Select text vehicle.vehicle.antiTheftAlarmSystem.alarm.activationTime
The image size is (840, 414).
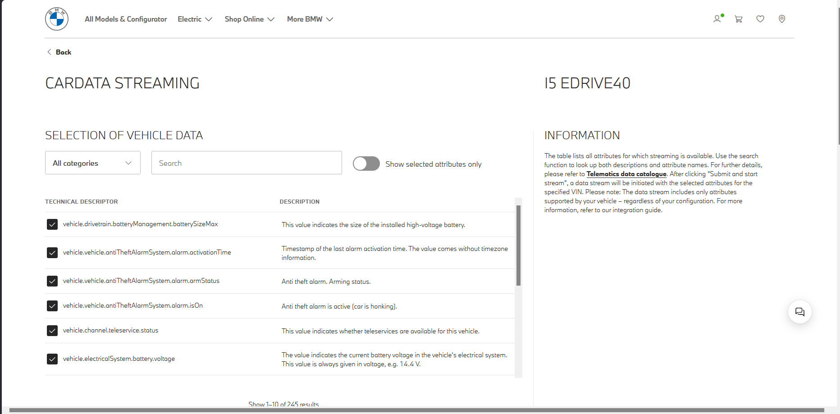pyautogui.click(x=147, y=252)
